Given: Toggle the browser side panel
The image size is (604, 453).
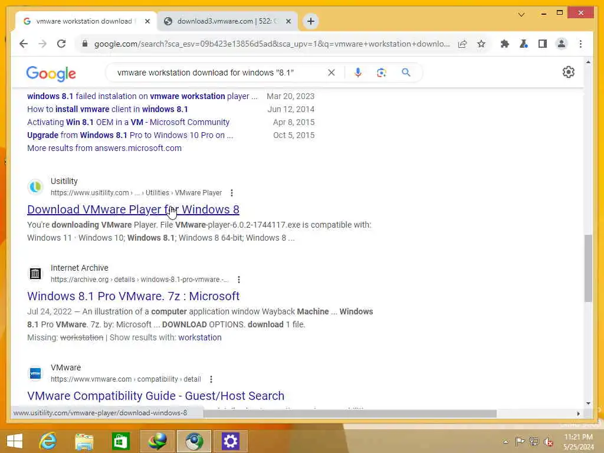Looking at the screenshot, I should pos(543,44).
